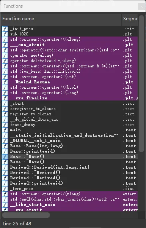Viewport: 146px width, 228px height.
Task: Select the _GLOBAL__sub_I_main entry
Action: (x=70, y=140)
